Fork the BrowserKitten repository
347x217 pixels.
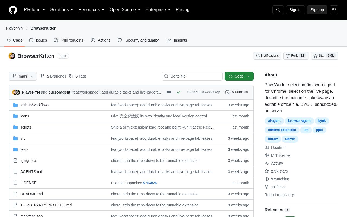coord(296,56)
